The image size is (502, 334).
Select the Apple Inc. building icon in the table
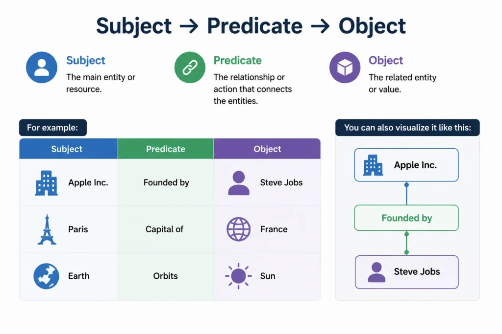[47, 182]
